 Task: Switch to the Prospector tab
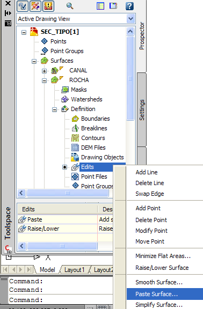point(142,36)
